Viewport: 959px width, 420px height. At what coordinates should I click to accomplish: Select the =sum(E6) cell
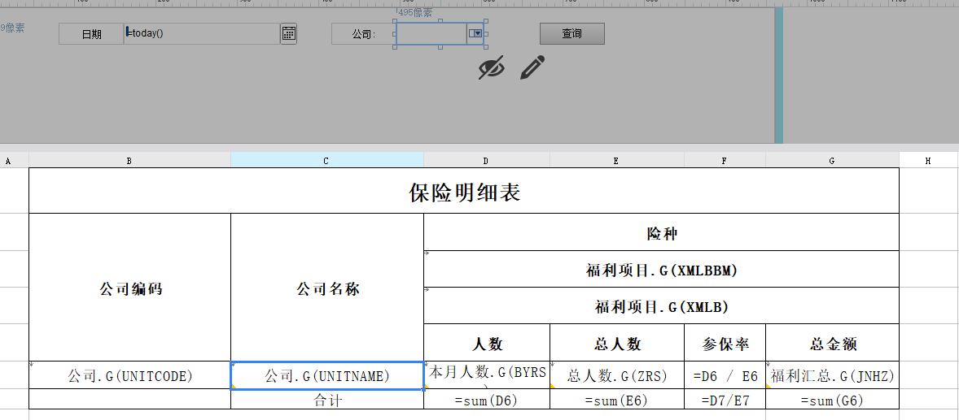tap(617, 399)
